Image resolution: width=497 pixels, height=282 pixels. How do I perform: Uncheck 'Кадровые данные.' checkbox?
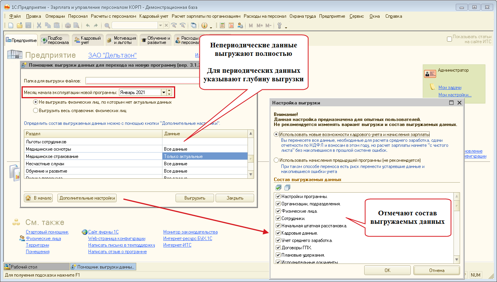point(278,233)
